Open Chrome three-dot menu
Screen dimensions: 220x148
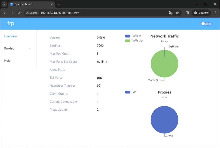click(215, 13)
